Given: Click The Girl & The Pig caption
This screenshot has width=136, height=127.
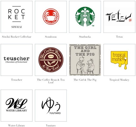Looking at the screenshot, I should [85, 80].
